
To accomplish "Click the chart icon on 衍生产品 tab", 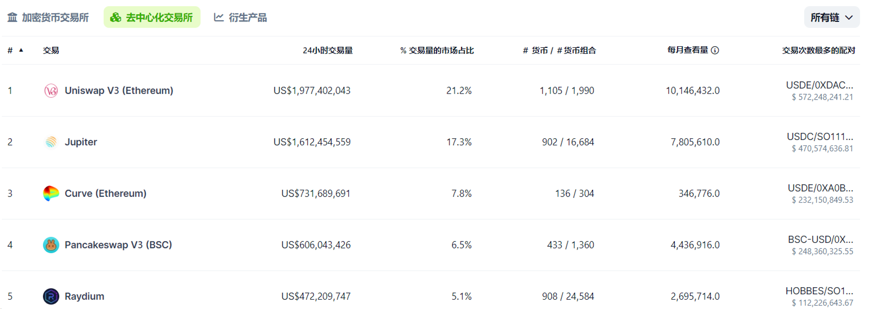I will [219, 17].
